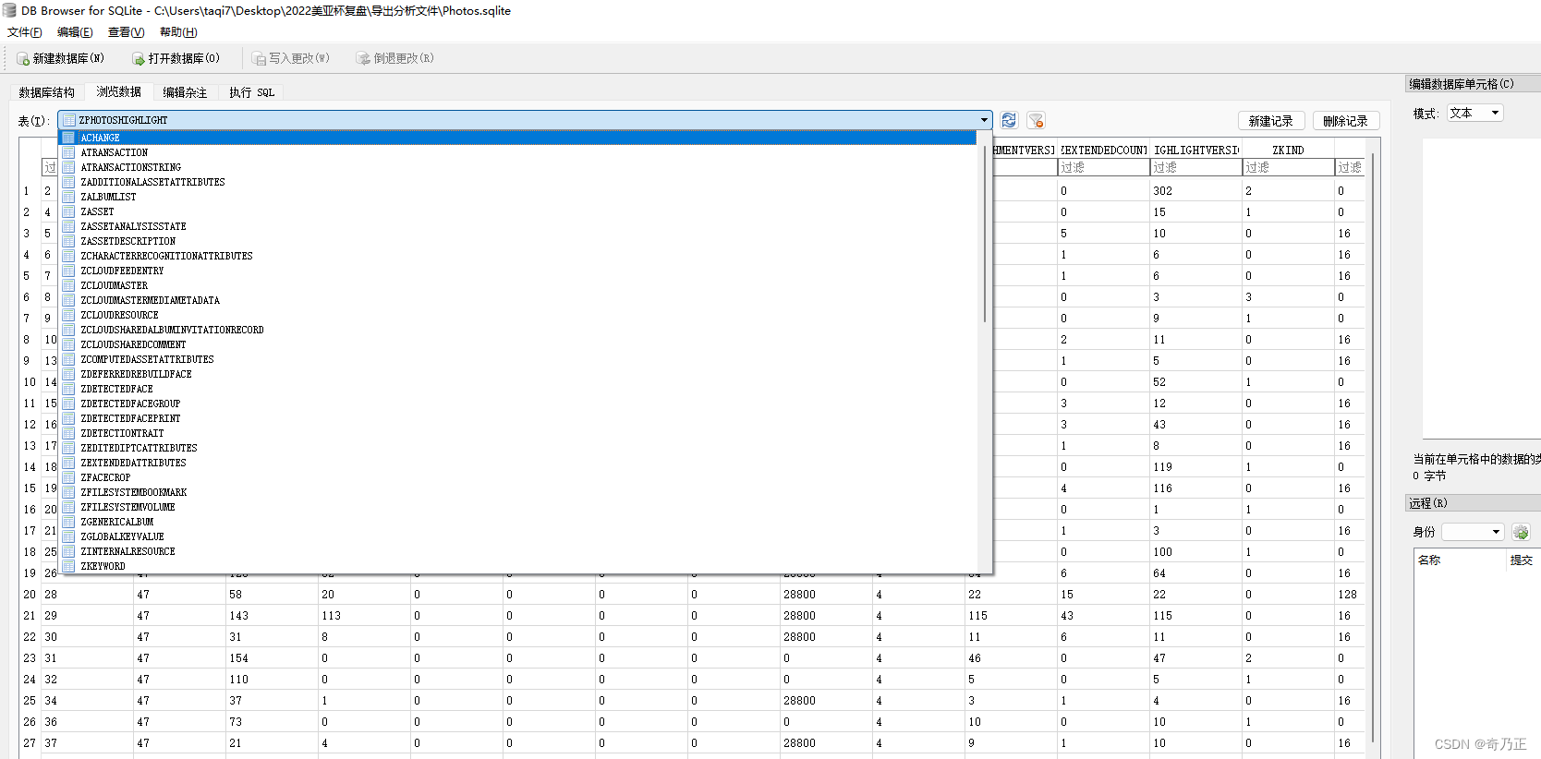The width and height of the screenshot is (1541, 759).
Task: Select ZDEFERREDREBUILDFACE in the table list
Action: (x=518, y=374)
